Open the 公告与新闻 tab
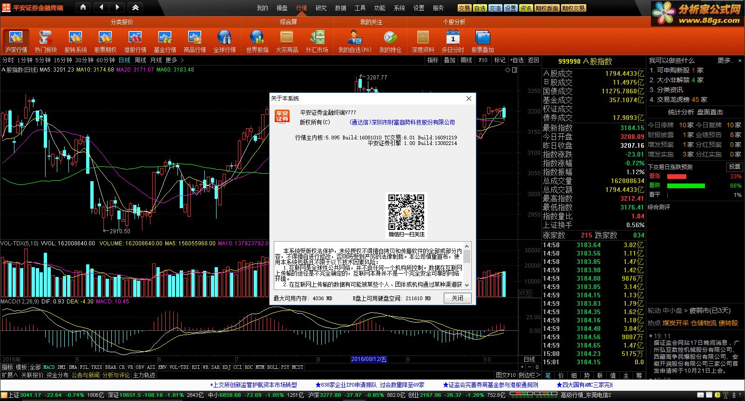 [85, 375]
